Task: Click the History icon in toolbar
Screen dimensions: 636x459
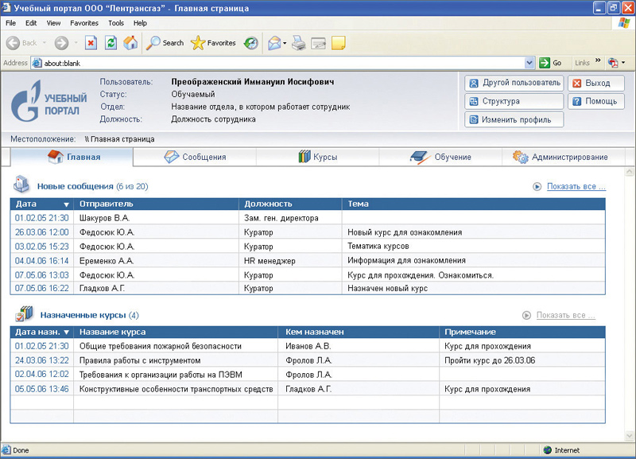Action: tap(250, 43)
